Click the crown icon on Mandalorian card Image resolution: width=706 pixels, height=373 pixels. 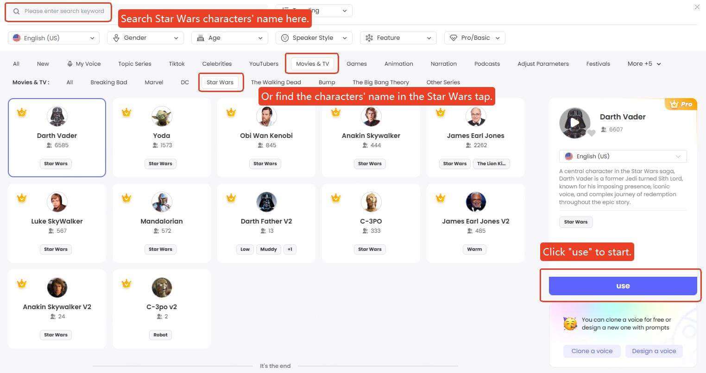pos(126,198)
